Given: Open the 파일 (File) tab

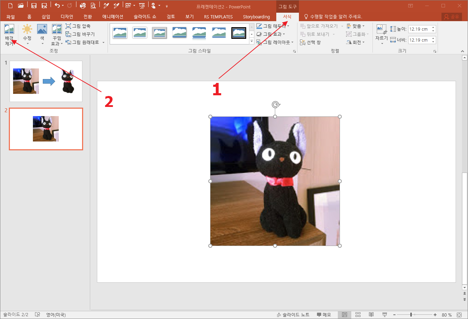Looking at the screenshot, I should (x=11, y=17).
